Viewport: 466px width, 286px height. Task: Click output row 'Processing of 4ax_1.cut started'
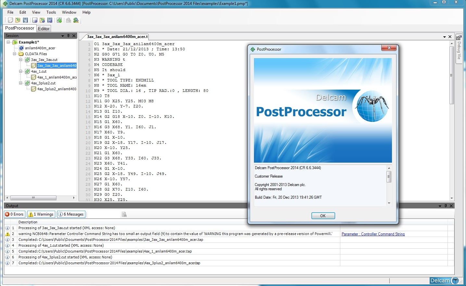coord(61,245)
